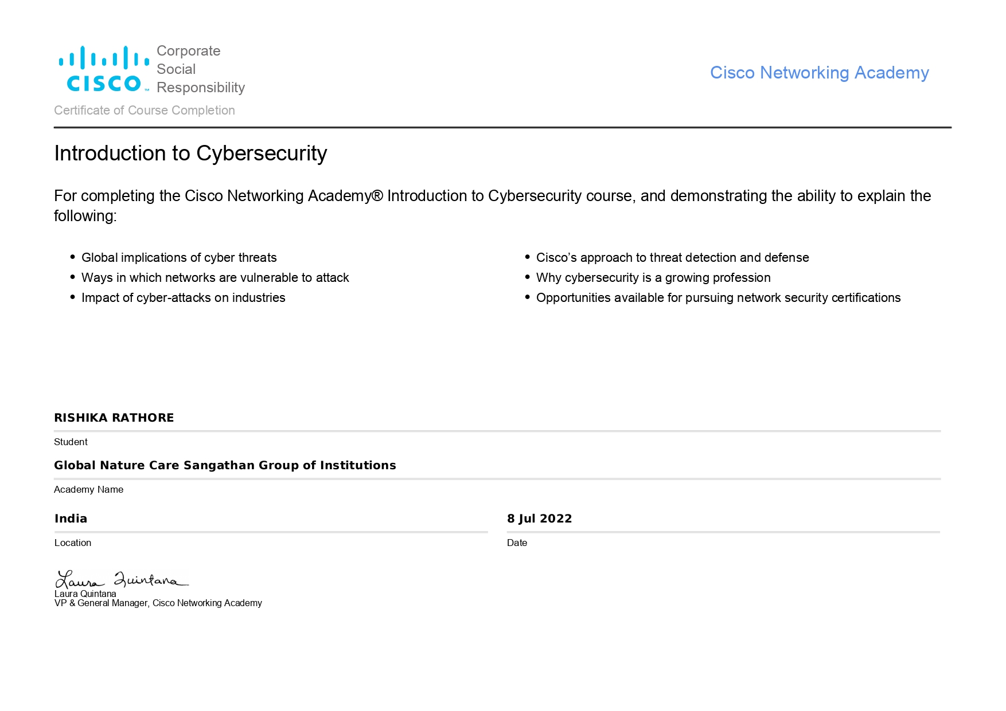Click the VP & General Manager title line

click(x=158, y=603)
